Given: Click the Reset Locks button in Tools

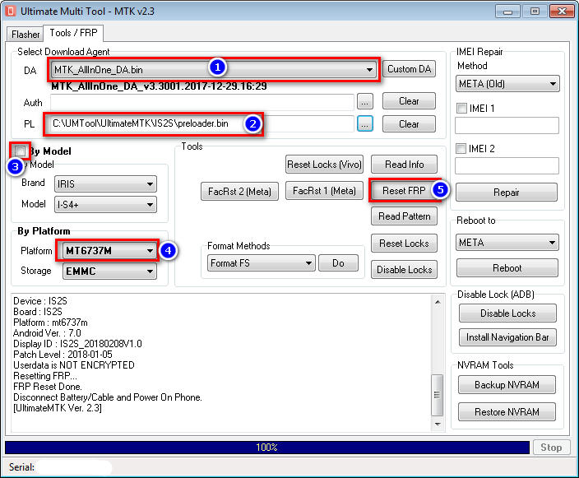Looking at the screenshot, I should click(x=404, y=244).
